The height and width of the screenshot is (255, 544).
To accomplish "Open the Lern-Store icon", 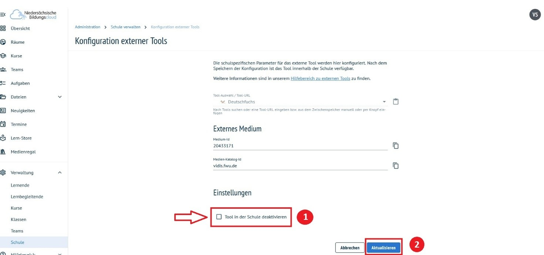I will (x=3, y=138).
